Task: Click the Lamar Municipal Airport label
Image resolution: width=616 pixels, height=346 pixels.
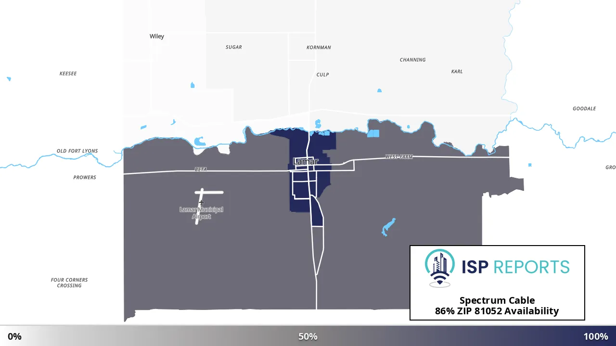Action: point(201,213)
